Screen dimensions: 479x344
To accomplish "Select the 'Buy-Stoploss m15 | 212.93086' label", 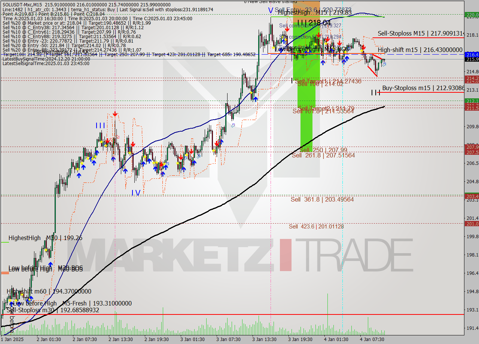I will pyautogui.click(x=423, y=88).
